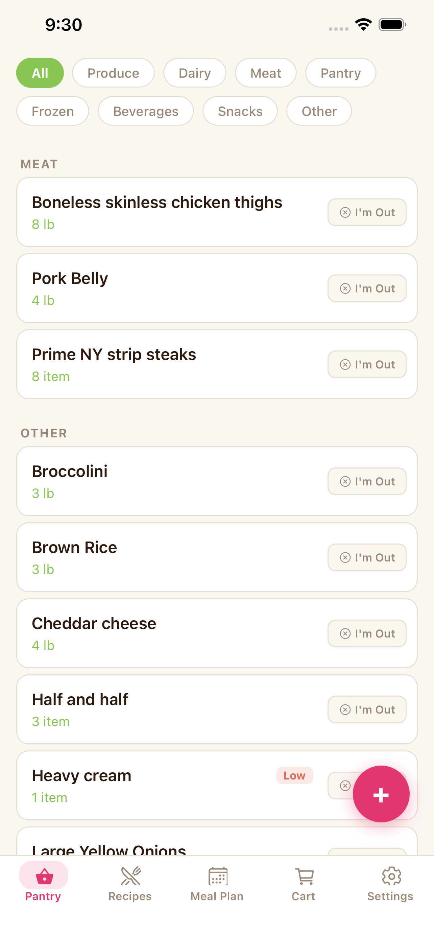Tap the x icon on Pork Belly's I'm Out

pyautogui.click(x=345, y=288)
